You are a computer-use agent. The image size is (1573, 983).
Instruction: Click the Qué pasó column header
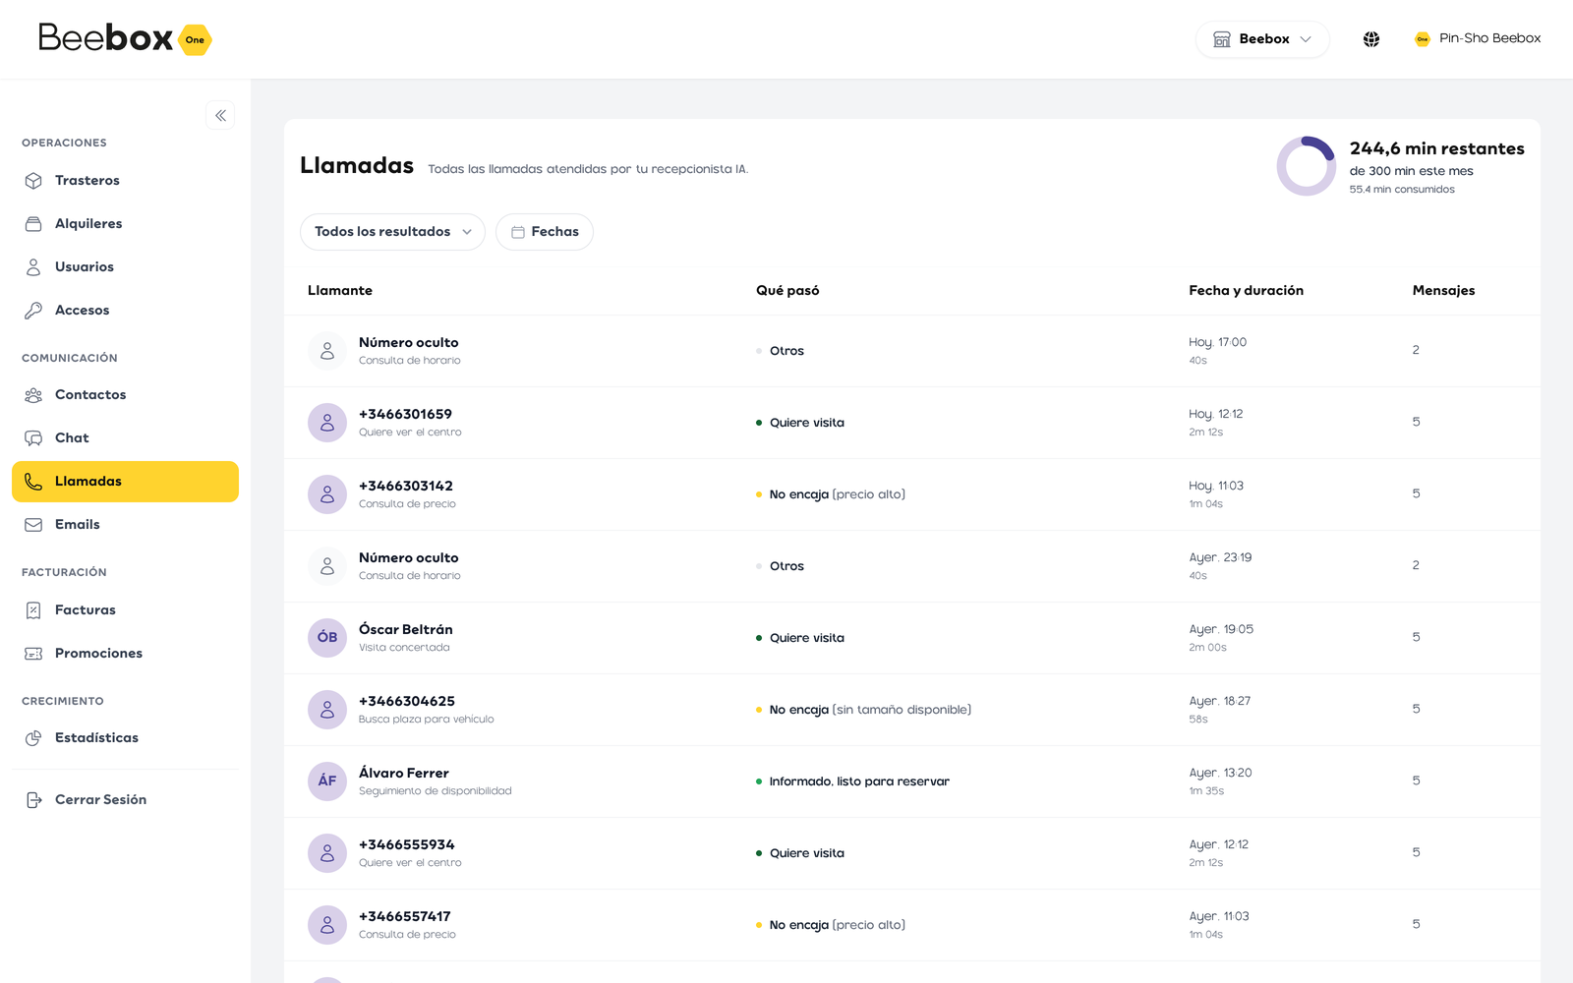click(x=787, y=291)
